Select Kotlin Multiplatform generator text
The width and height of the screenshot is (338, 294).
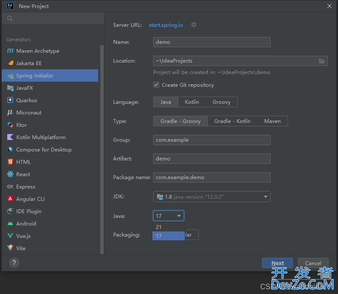[41, 137]
